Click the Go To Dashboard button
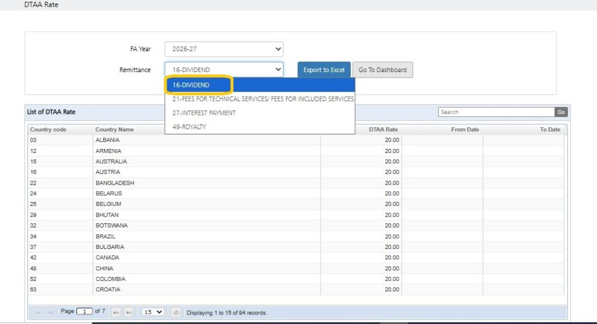Viewport: 597px width, 324px height. click(382, 70)
